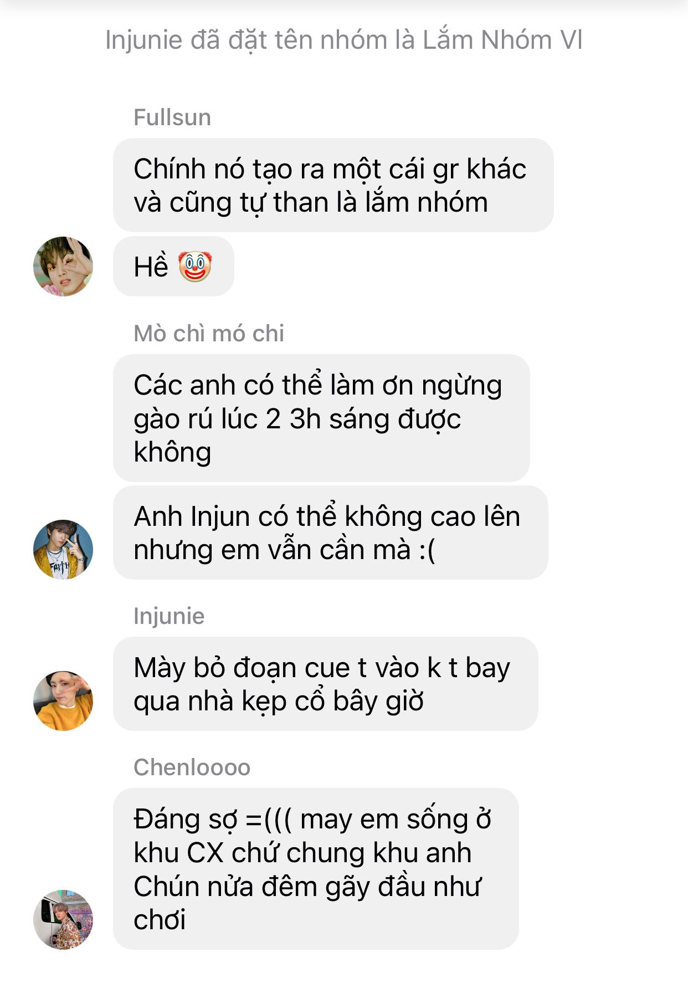Tap Chenloooo's message starting 'Đáng sợ =((('

point(316,869)
